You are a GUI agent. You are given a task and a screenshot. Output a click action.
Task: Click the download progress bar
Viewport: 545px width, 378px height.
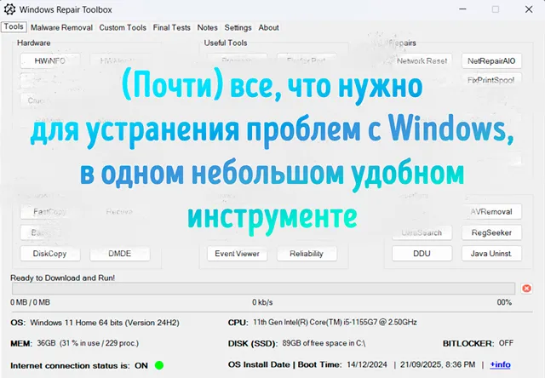click(263, 289)
